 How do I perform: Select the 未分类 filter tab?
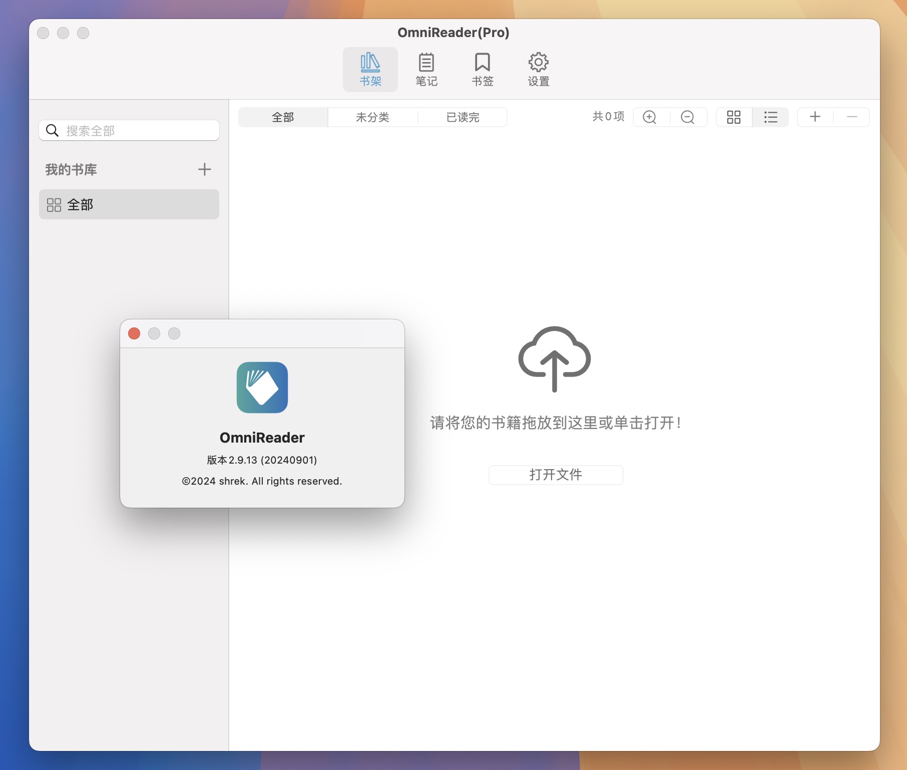click(x=372, y=117)
